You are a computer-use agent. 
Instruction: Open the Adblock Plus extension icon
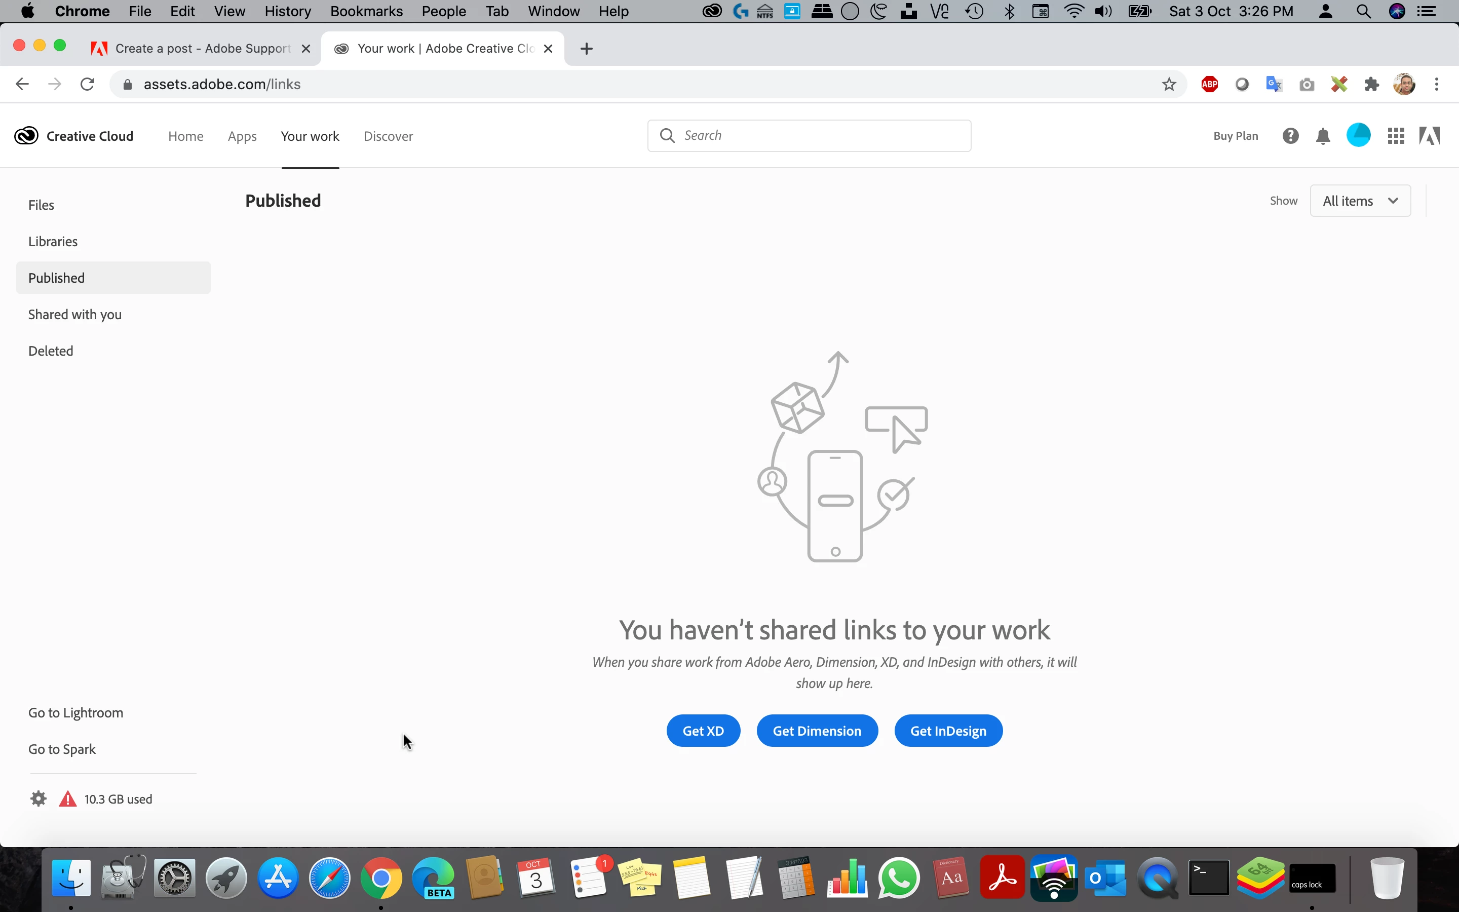click(1209, 85)
